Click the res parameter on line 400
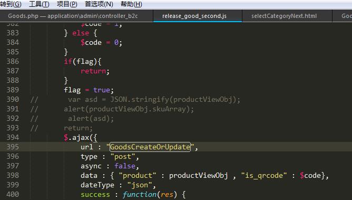This screenshot has height=200, width=352. pos(167,194)
